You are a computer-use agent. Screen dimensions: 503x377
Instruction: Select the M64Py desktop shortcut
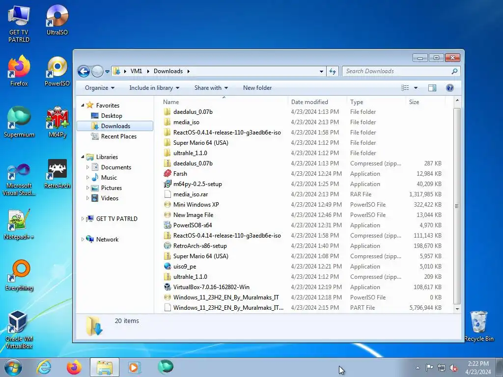(x=57, y=122)
